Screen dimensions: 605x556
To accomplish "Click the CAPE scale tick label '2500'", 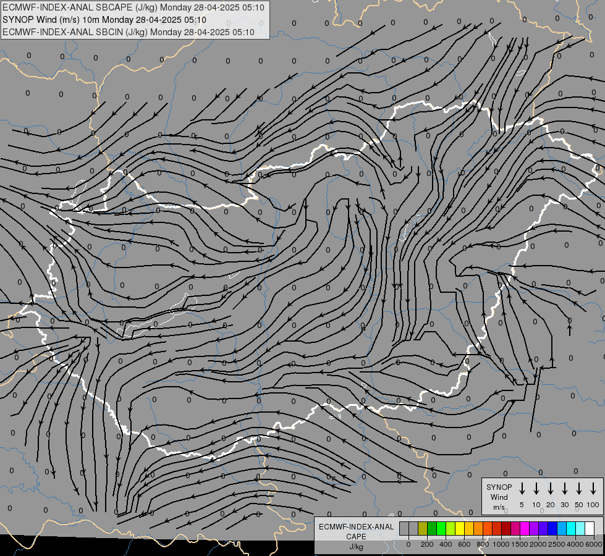I will point(557,544).
